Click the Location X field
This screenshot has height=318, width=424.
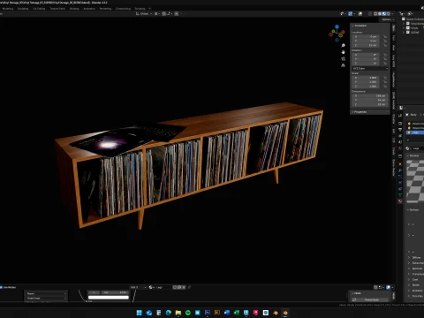(366, 37)
